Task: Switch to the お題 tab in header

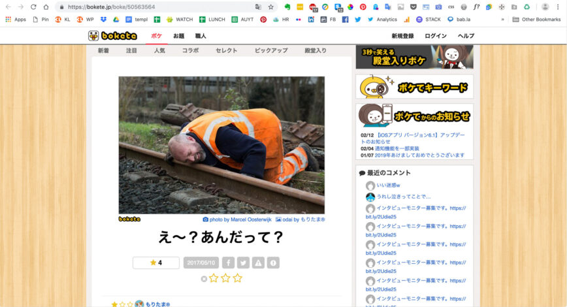Action: coord(178,36)
